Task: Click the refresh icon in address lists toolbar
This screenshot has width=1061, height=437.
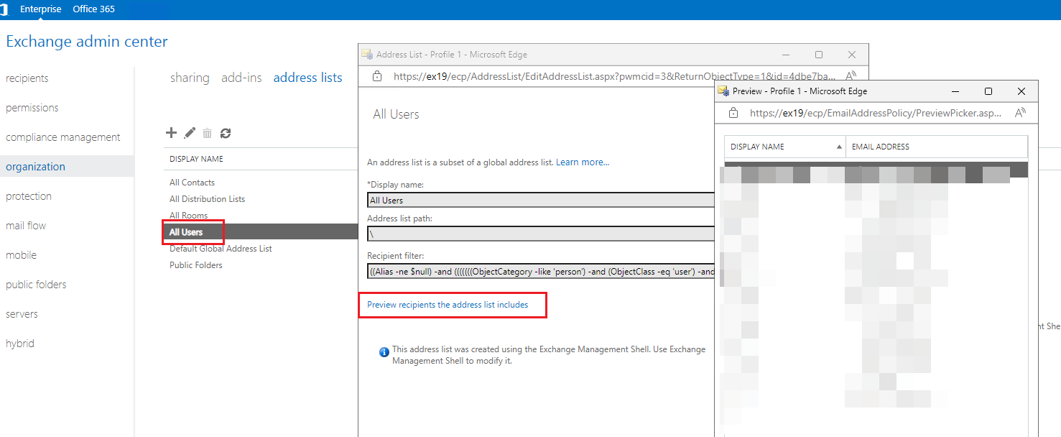Action: [x=226, y=133]
